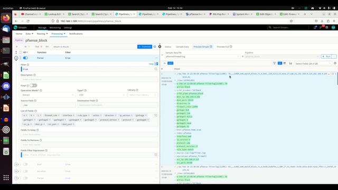This screenshot has height=190, width=338.
Task: Open the Library dropdown
Action: pyautogui.click(x=143, y=95)
